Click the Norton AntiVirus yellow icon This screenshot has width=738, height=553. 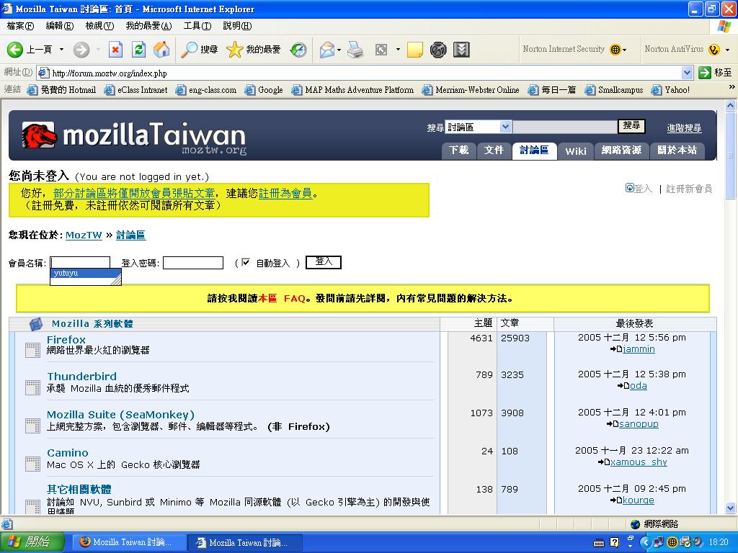pyautogui.click(x=714, y=49)
